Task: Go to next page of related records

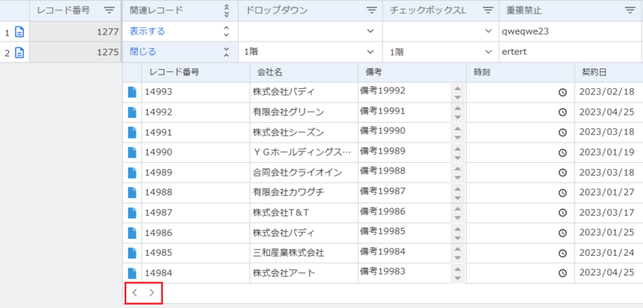Action: [x=152, y=293]
